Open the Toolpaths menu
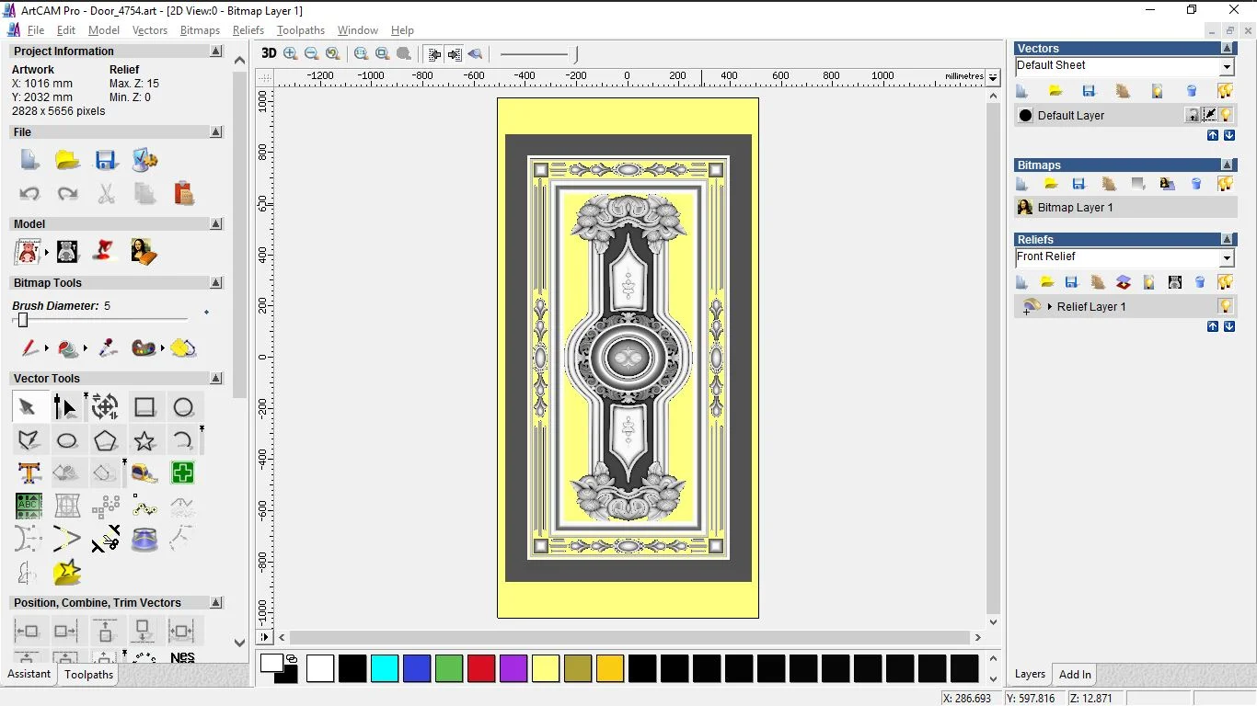Image resolution: width=1257 pixels, height=706 pixels. [x=300, y=30]
